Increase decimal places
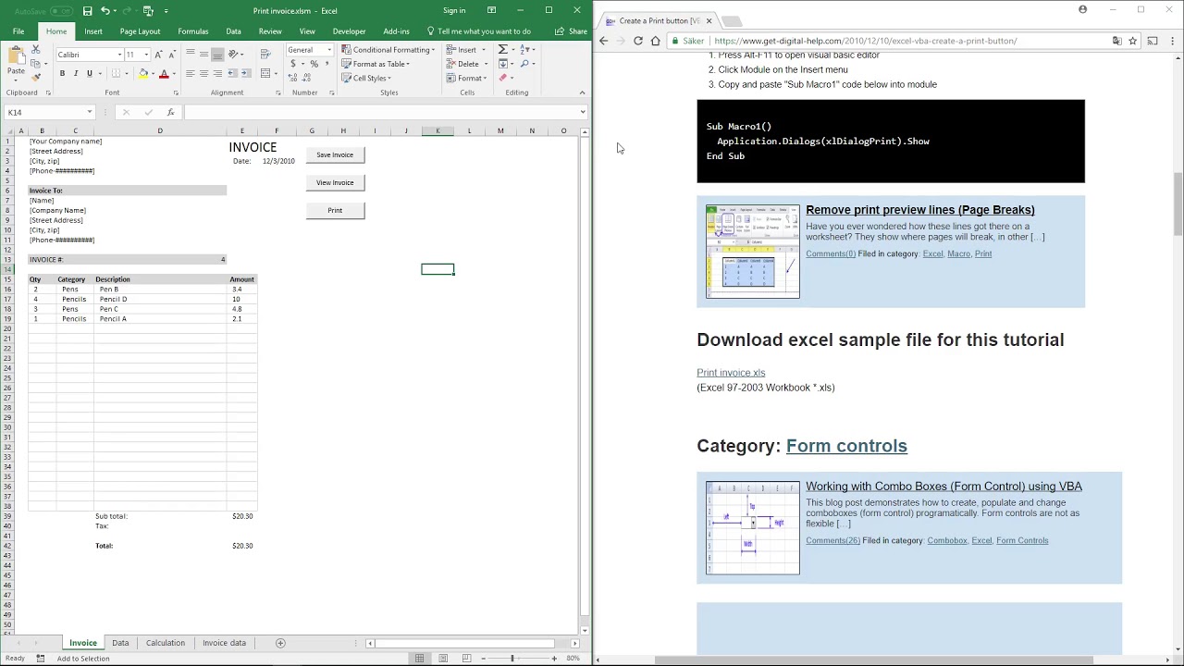The image size is (1184, 666). tap(294, 78)
